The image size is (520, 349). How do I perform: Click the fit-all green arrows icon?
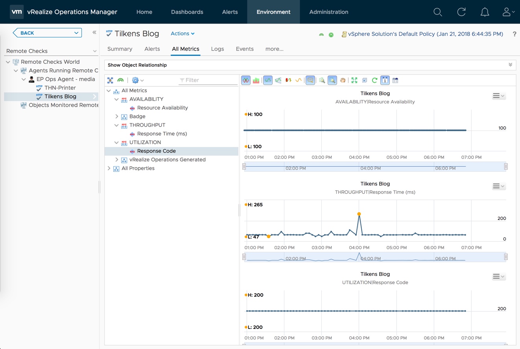click(354, 80)
